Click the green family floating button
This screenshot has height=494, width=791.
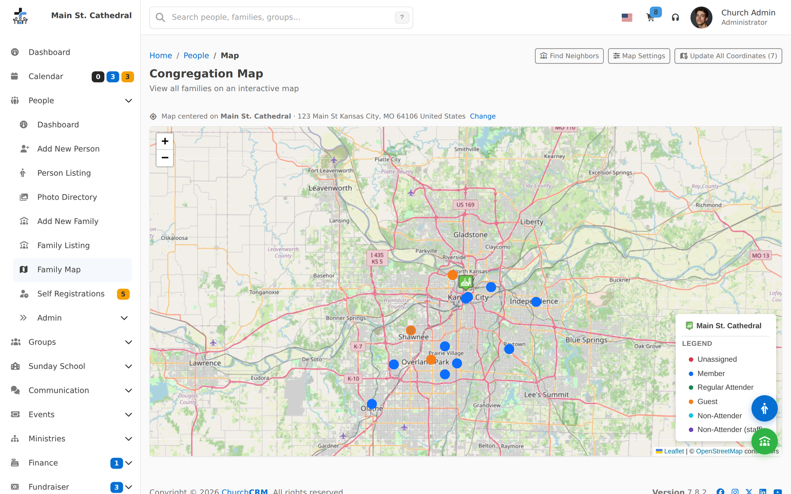click(764, 441)
